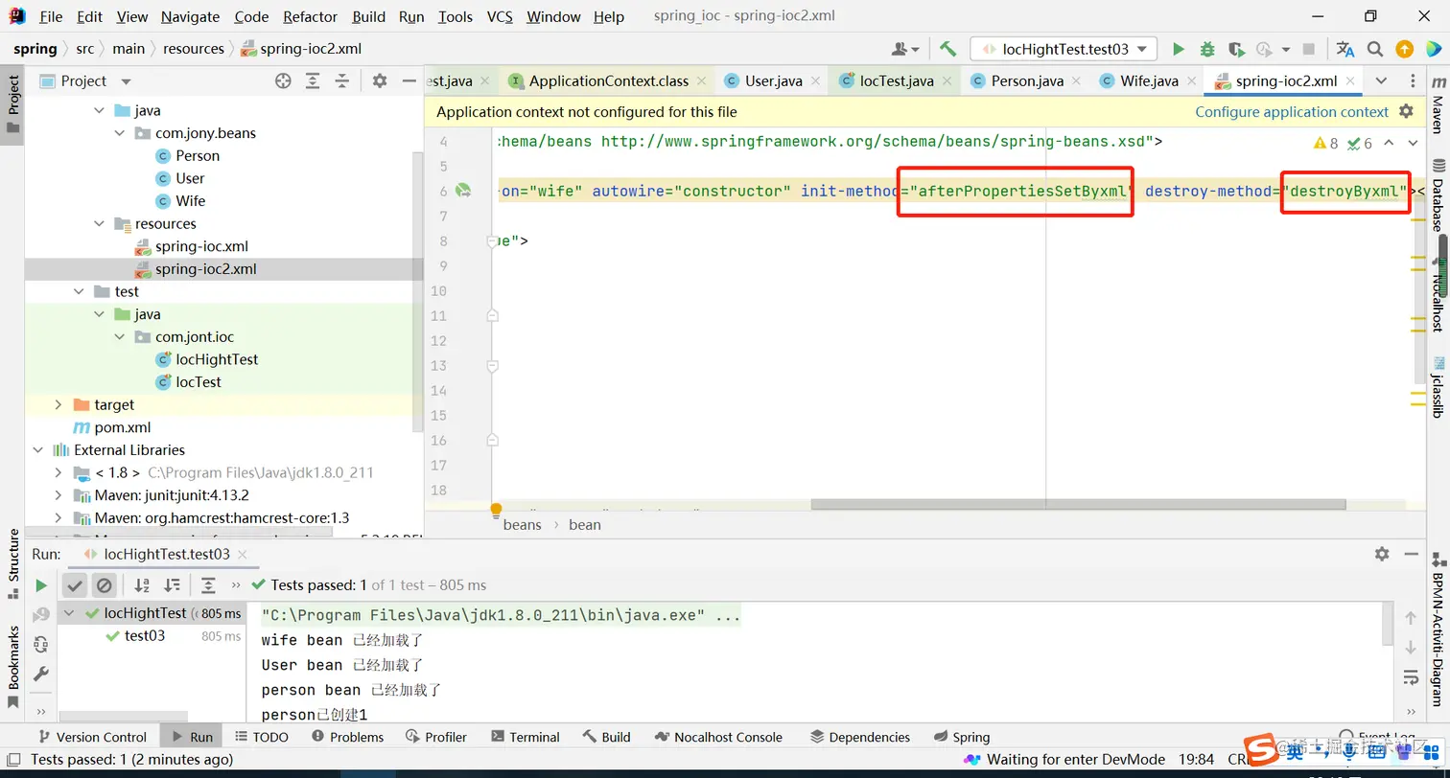Screen dimensions: 1450x778
Task: Switch to the Person.java editor tab
Action: 1027,81
